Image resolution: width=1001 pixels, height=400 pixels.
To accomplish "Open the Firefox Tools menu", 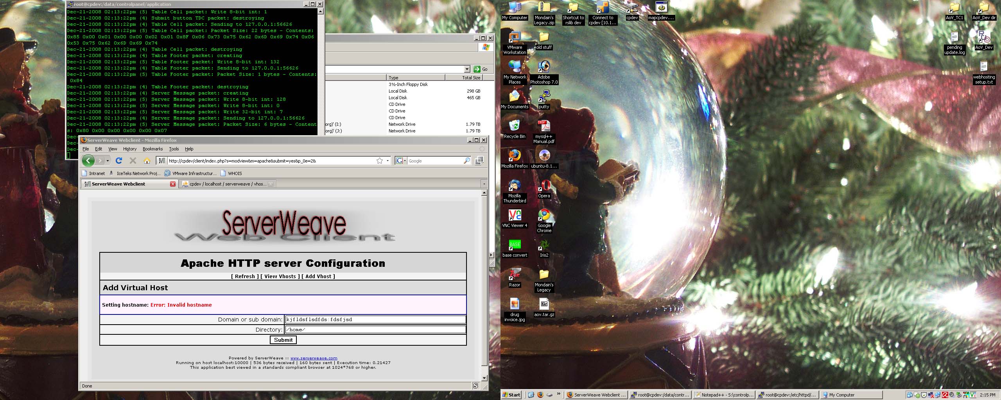I will [174, 149].
